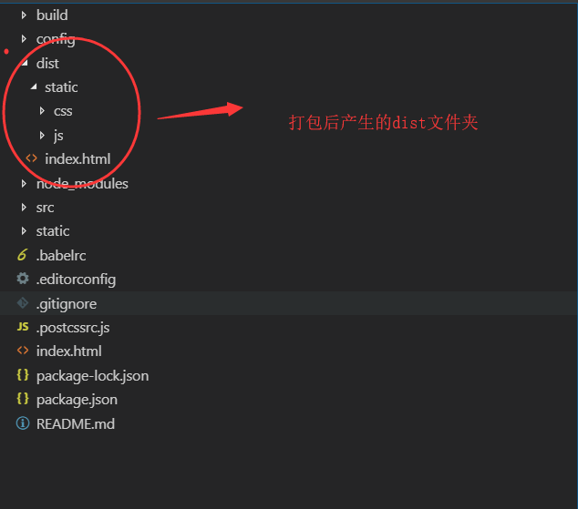Click the README.md info icon

pyautogui.click(x=23, y=423)
